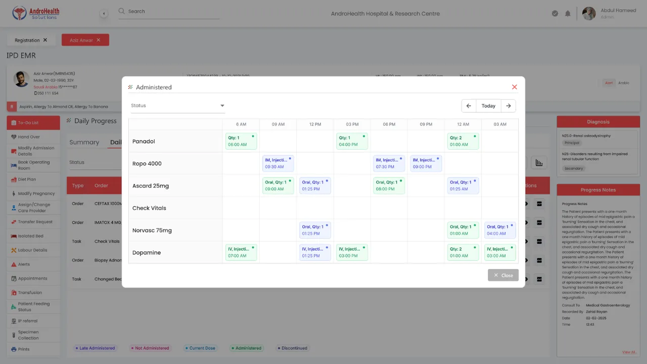
Task: Collapse sidebar with the chevron button
Action: pos(104,14)
